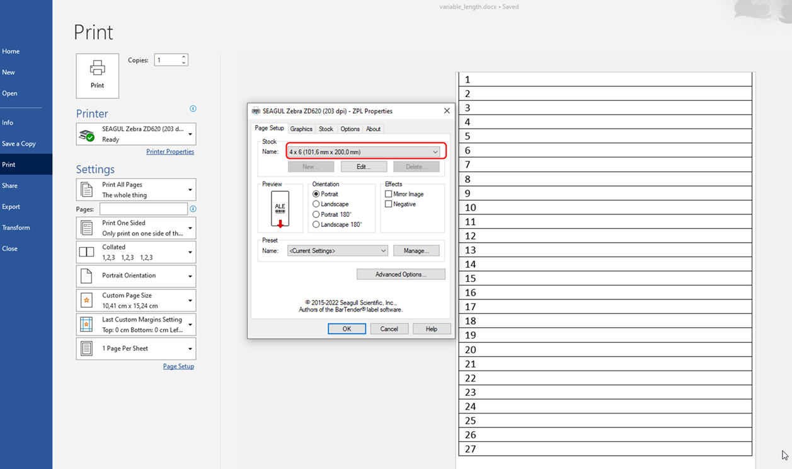Viewport: 792px width, 469px height.
Task: Click the Printer Properties link
Action: click(x=170, y=151)
